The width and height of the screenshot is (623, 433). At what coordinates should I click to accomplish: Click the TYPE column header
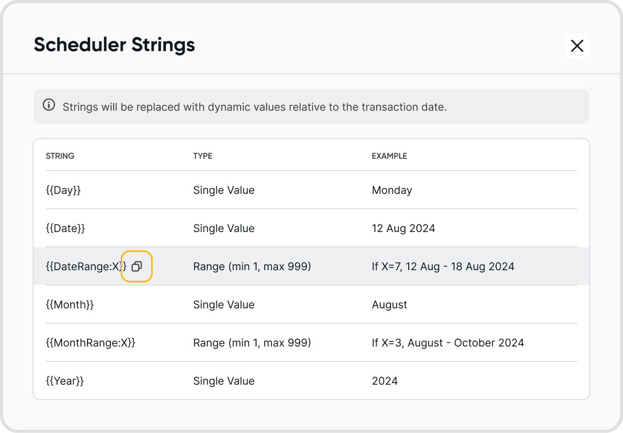[203, 156]
